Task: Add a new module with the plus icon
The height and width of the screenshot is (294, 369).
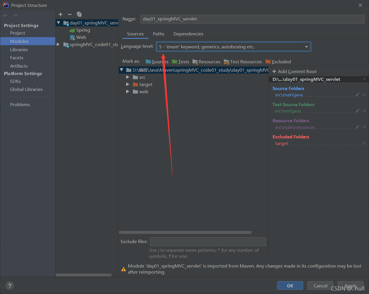Action: (x=60, y=14)
